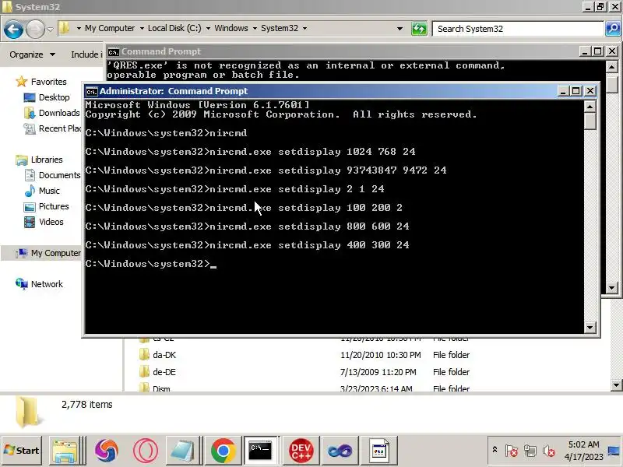Open the Start menu
The image size is (623, 467).
22,451
